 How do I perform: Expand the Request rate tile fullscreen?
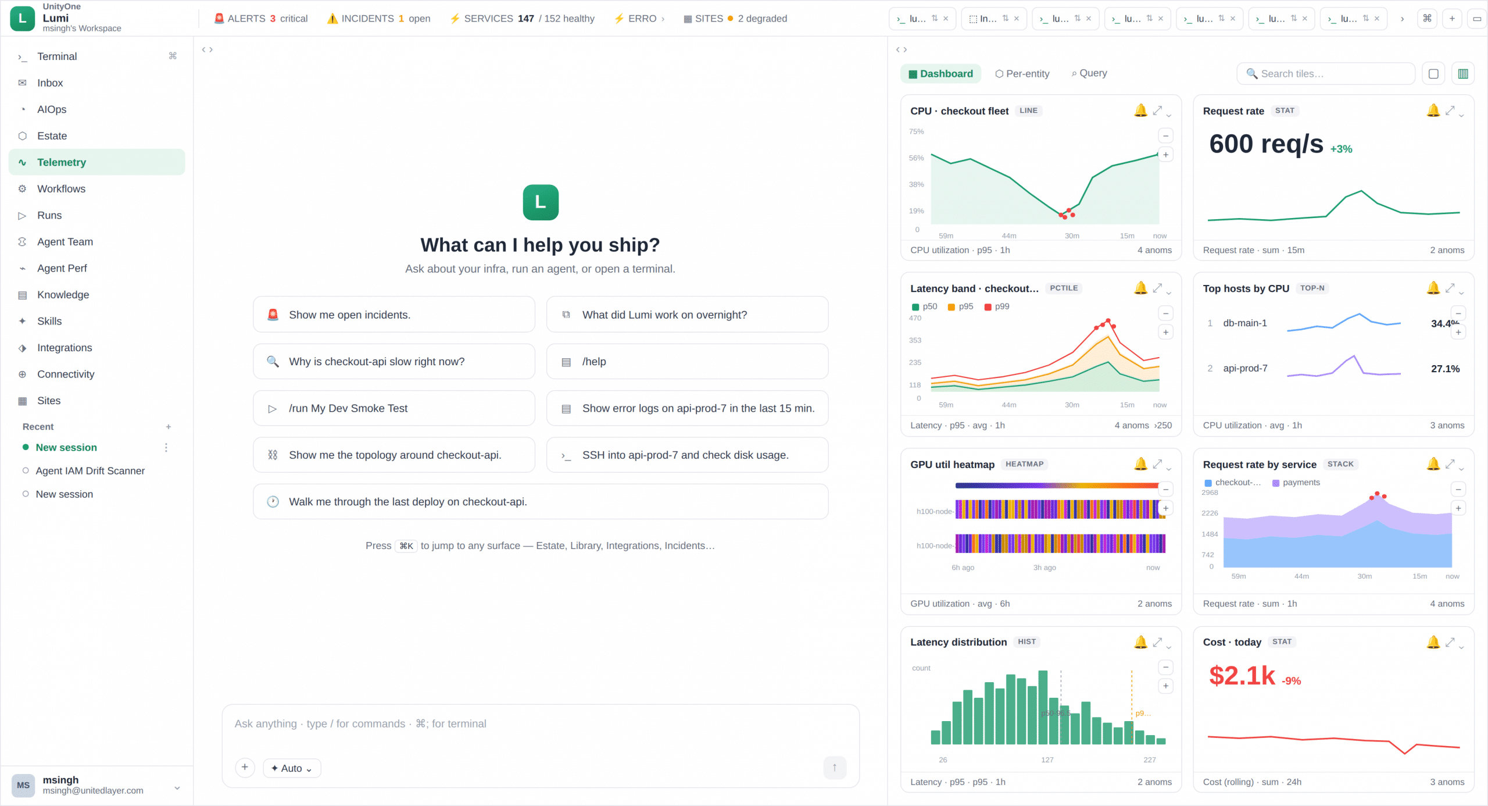click(1450, 110)
